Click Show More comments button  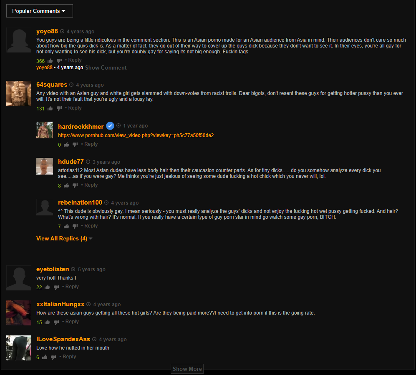tap(187, 369)
